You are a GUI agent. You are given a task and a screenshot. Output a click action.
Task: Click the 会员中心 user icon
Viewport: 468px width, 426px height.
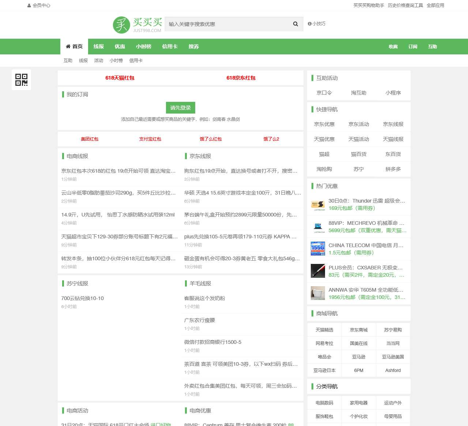[x=29, y=5]
